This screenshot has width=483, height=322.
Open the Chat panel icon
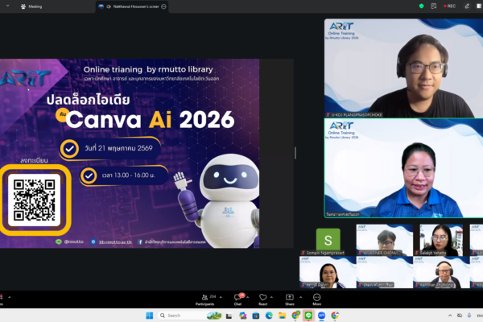(237, 297)
